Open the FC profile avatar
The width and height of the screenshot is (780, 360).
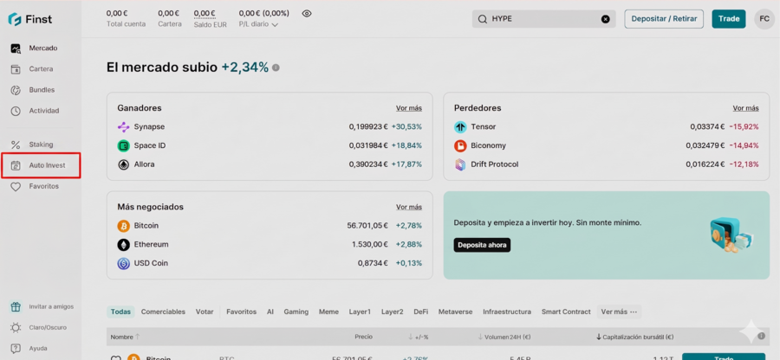(764, 19)
